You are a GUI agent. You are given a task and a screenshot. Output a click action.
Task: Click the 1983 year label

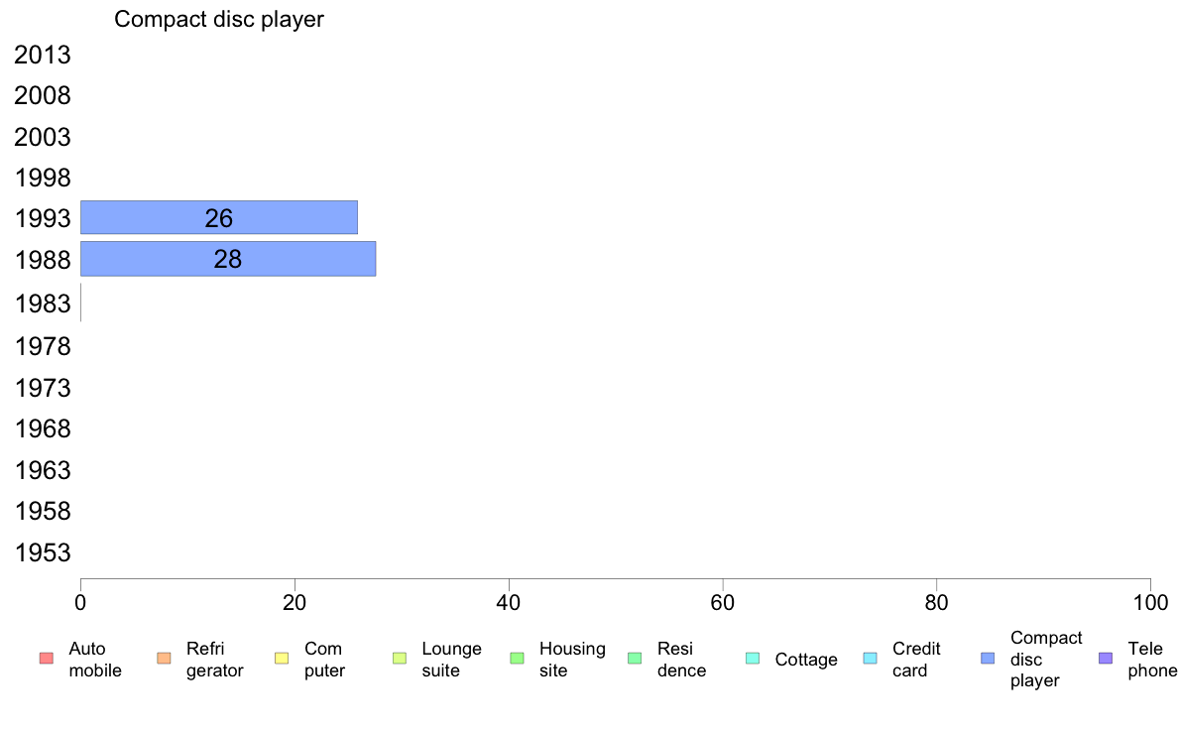click(x=43, y=304)
